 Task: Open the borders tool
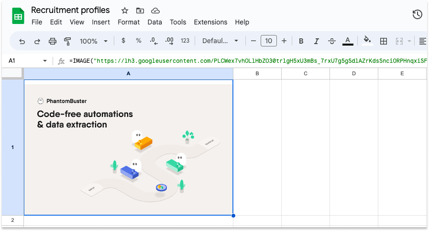[384, 41]
